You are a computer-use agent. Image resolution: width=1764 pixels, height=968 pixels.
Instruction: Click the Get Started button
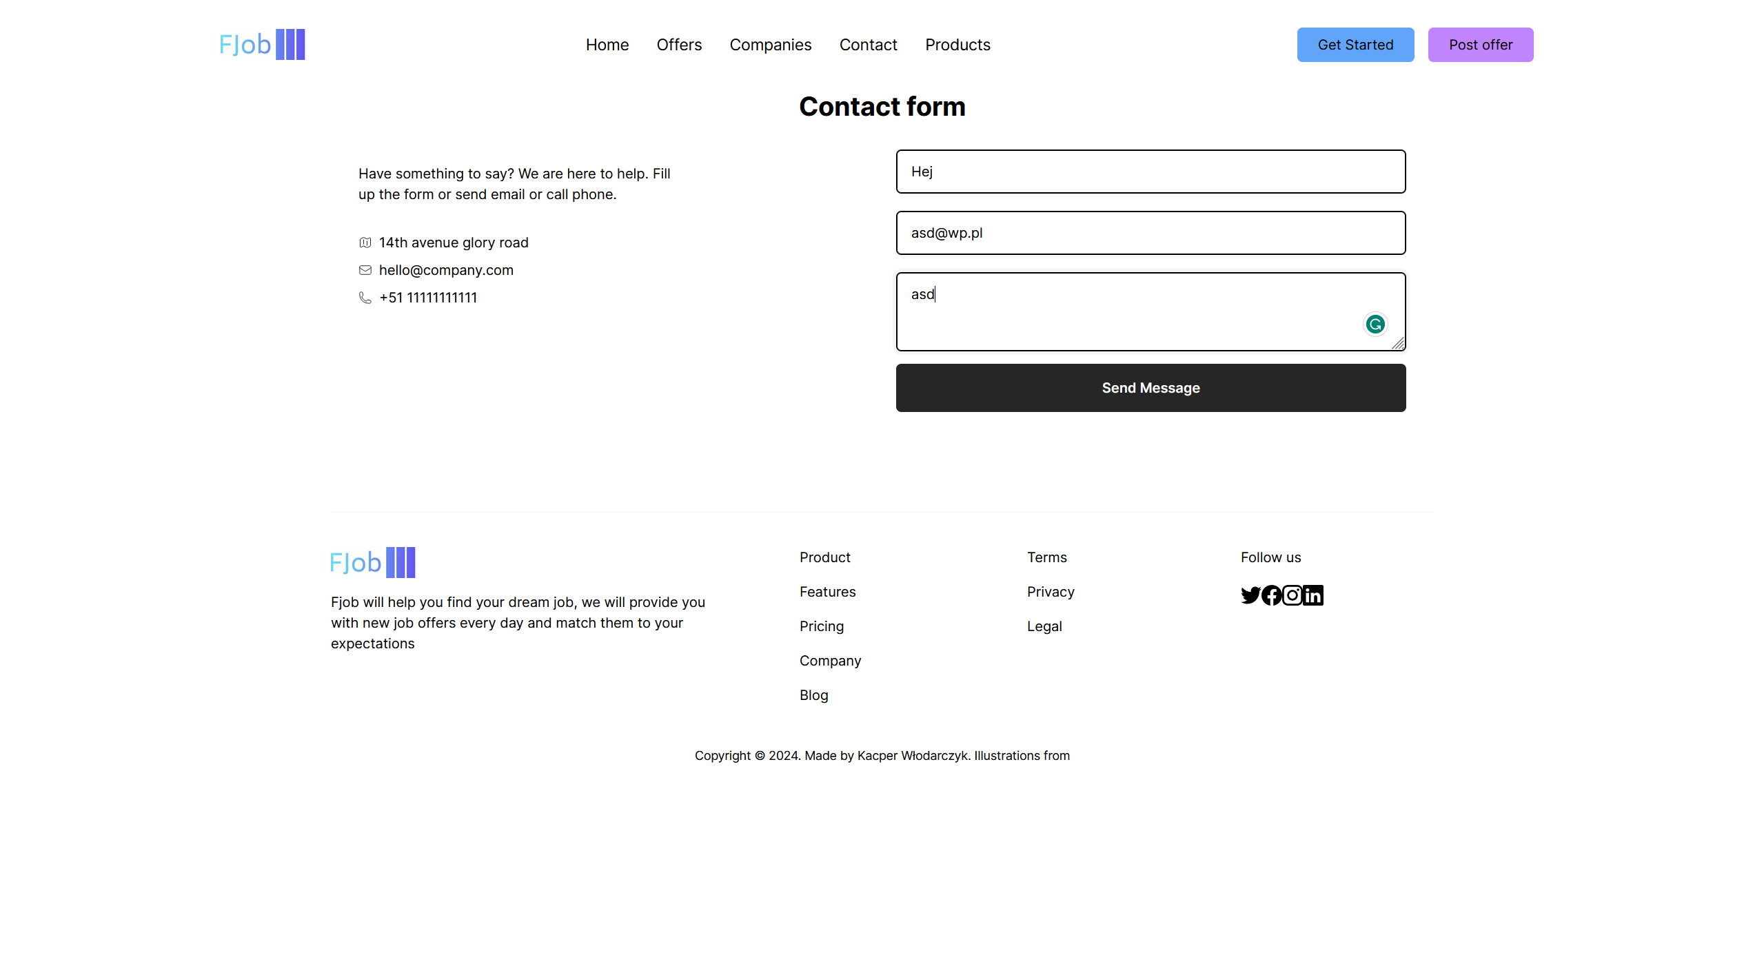(x=1355, y=45)
